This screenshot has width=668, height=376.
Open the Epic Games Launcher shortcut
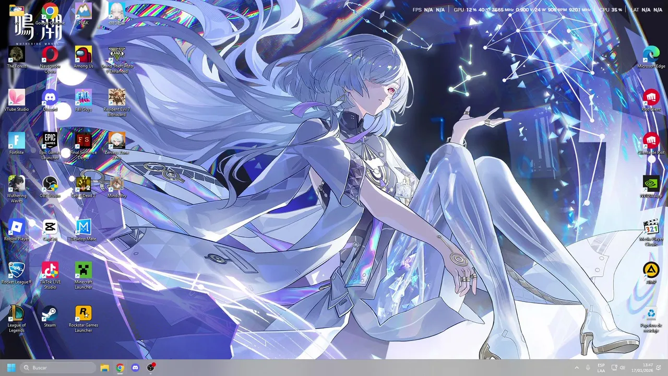(50, 146)
